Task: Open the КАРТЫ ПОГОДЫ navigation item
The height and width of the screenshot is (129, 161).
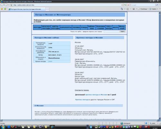Action: coord(55,27)
